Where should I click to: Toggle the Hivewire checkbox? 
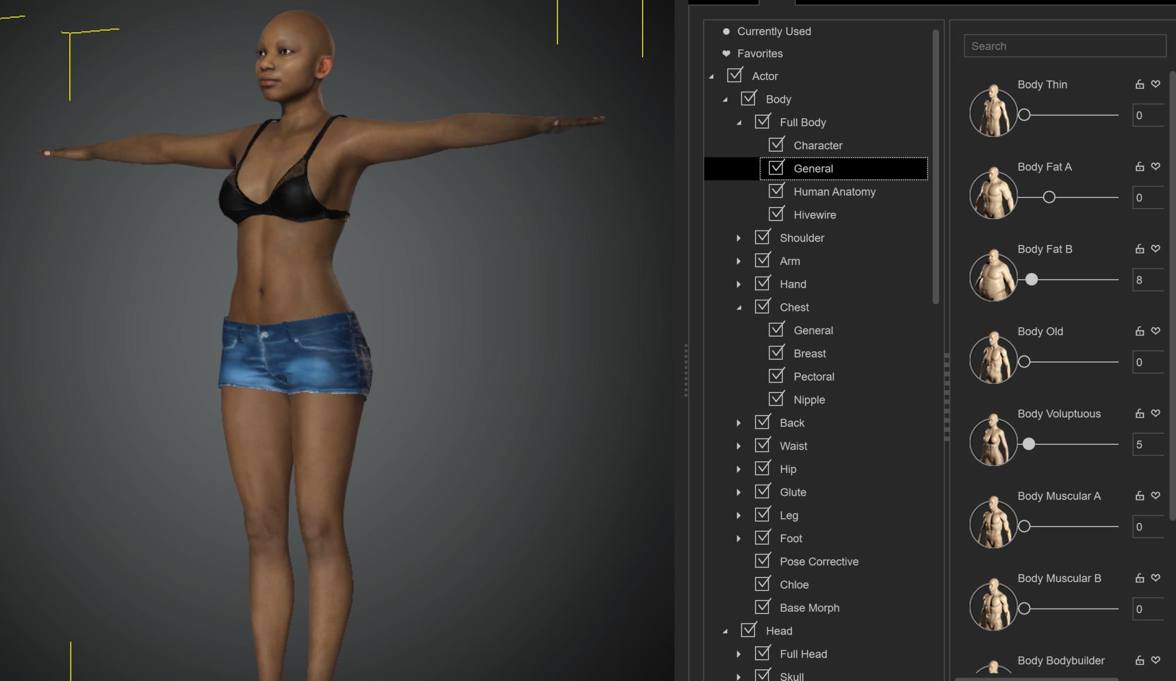click(x=776, y=213)
